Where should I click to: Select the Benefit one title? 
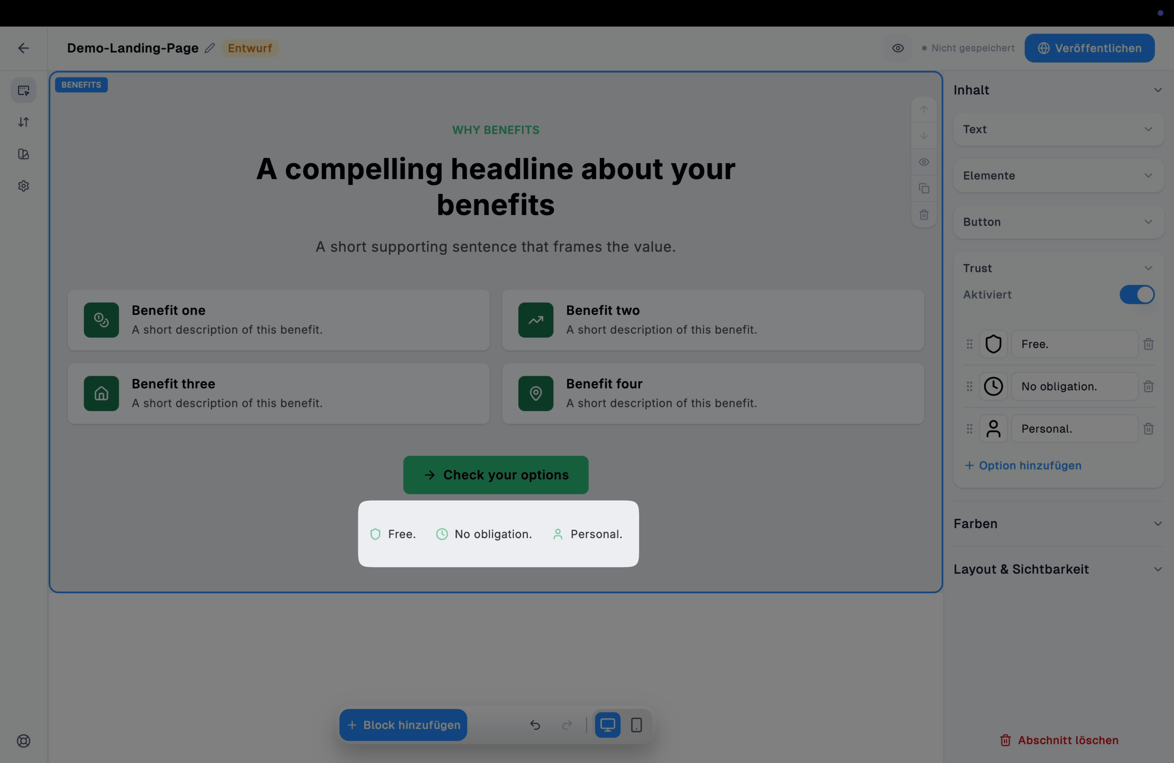click(169, 310)
